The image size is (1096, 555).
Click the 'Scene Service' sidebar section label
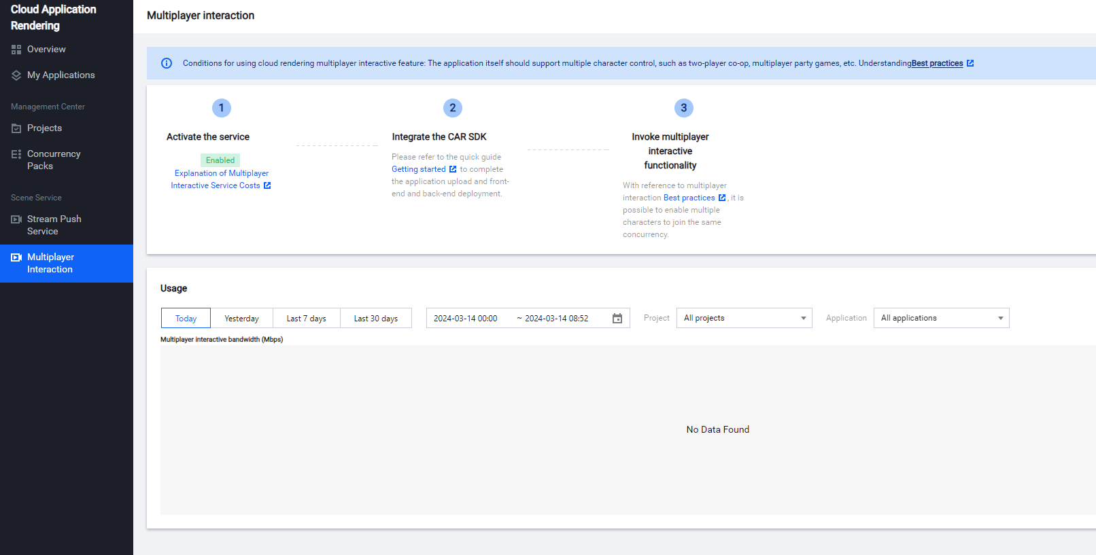coord(36,198)
